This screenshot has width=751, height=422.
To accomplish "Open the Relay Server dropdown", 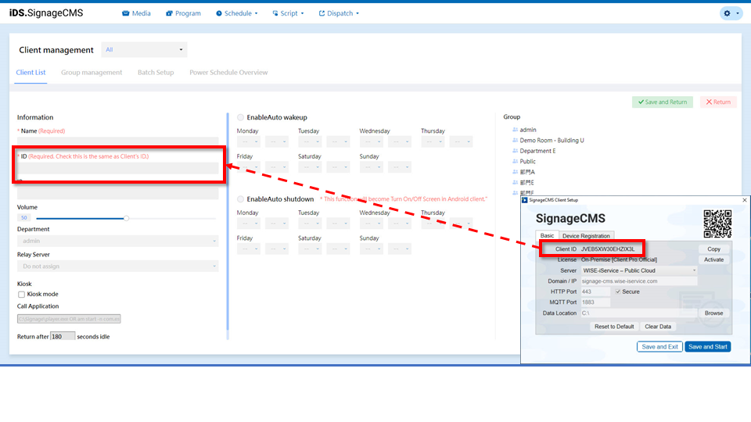I will [117, 266].
